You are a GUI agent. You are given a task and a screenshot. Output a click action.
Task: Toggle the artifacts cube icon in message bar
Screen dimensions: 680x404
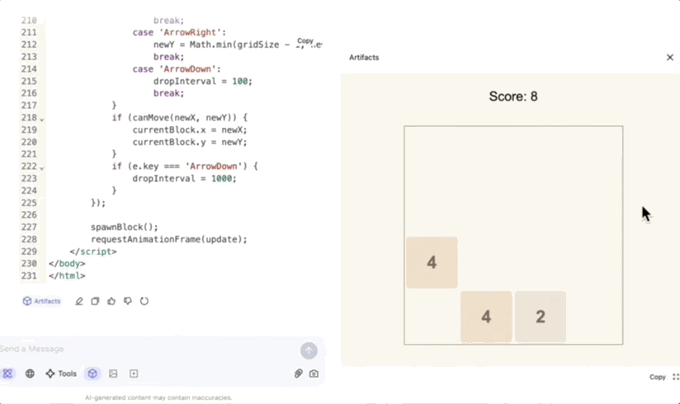click(92, 373)
